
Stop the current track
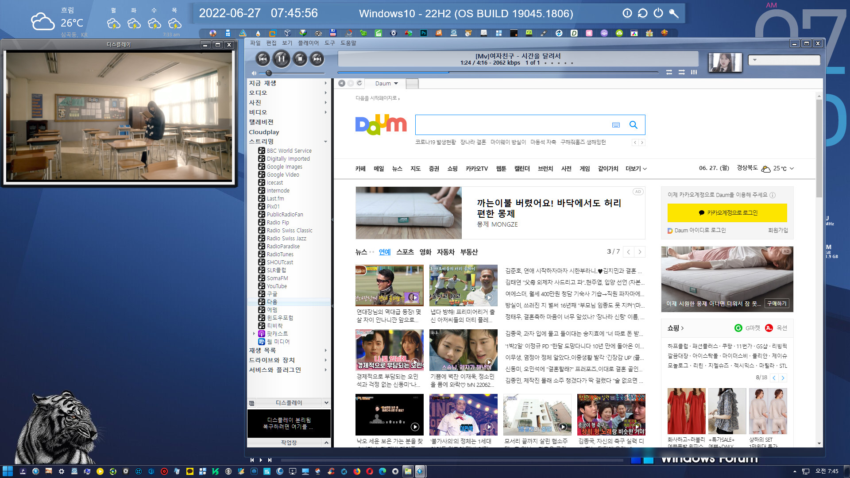300,58
